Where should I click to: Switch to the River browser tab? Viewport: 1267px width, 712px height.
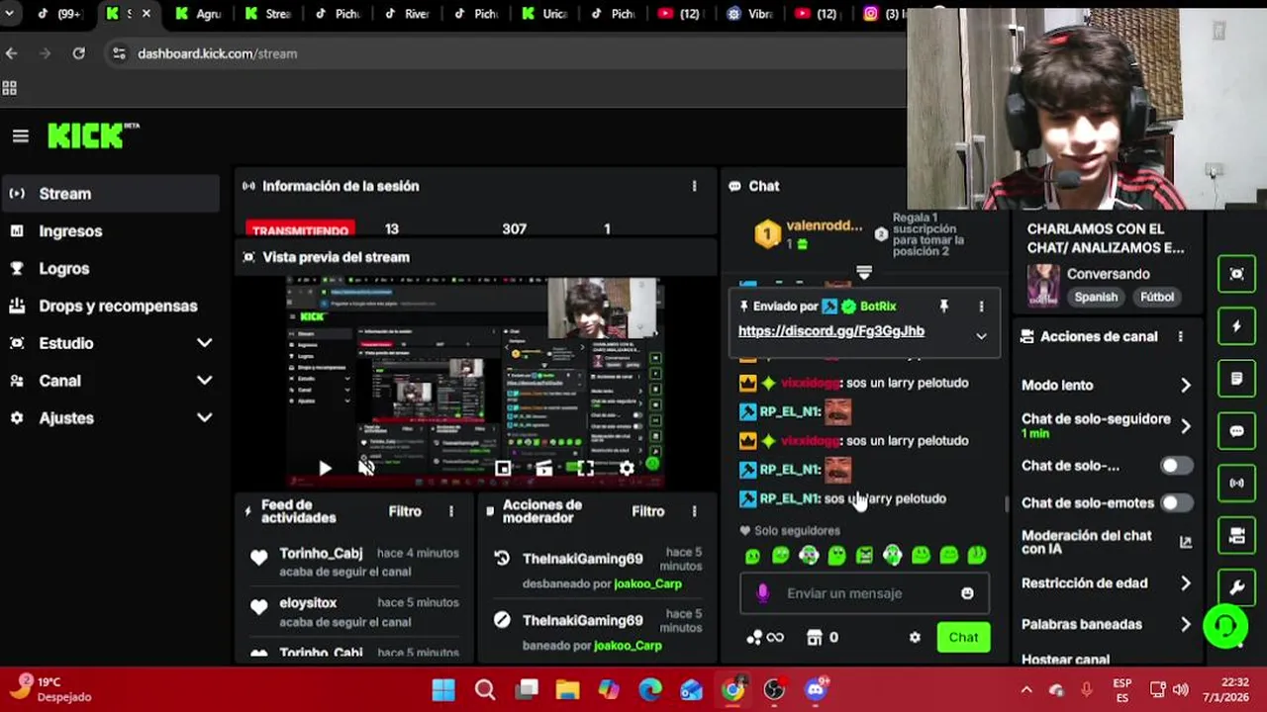coord(407,14)
